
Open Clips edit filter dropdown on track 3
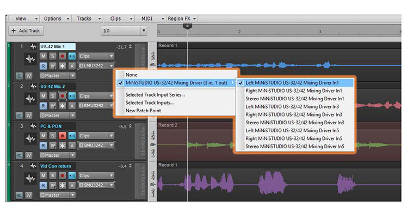click(96, 136)
